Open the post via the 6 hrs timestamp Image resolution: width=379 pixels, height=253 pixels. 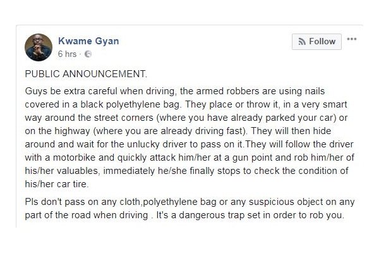click(67, 54)
